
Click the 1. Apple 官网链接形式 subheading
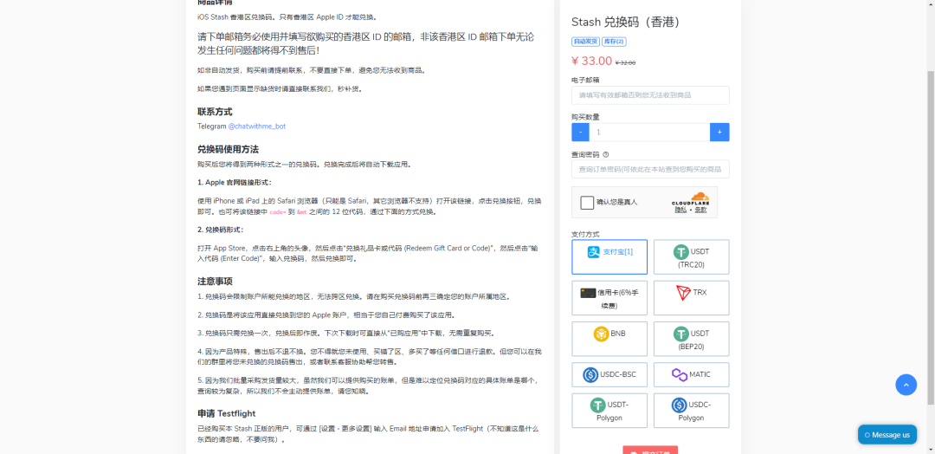click(235, 182)
